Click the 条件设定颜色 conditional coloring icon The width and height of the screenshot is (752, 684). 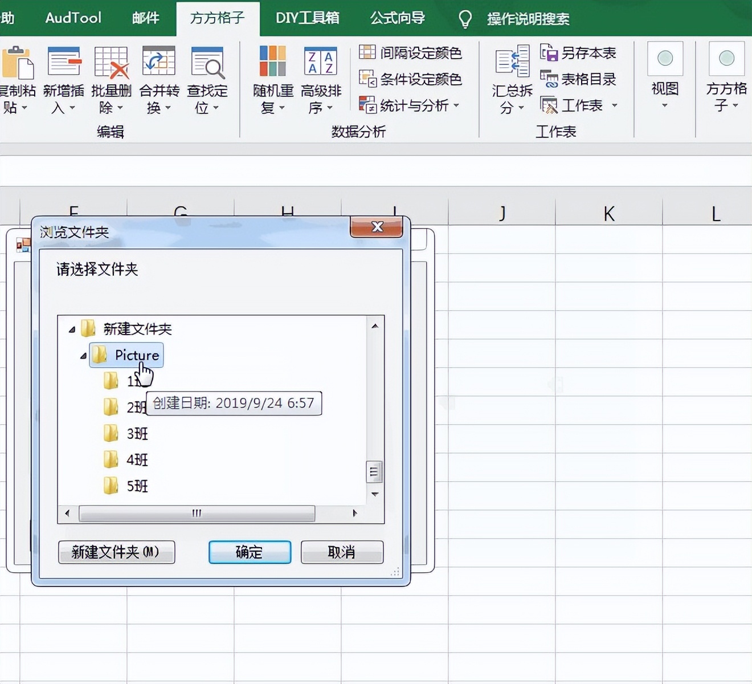click(367, 79)
